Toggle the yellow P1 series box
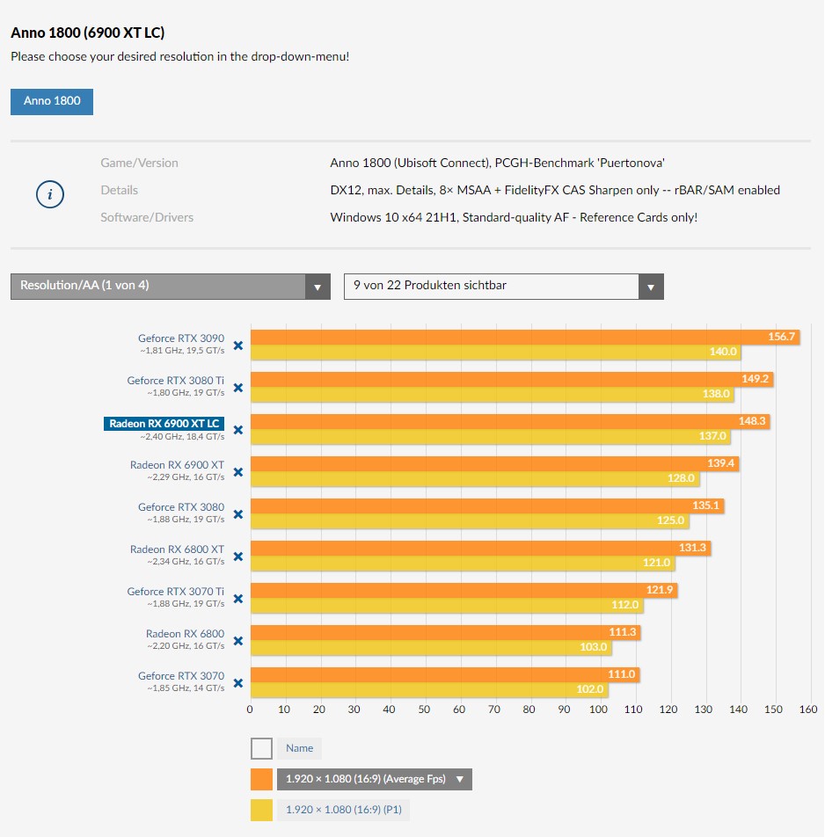 coord(261,810)
